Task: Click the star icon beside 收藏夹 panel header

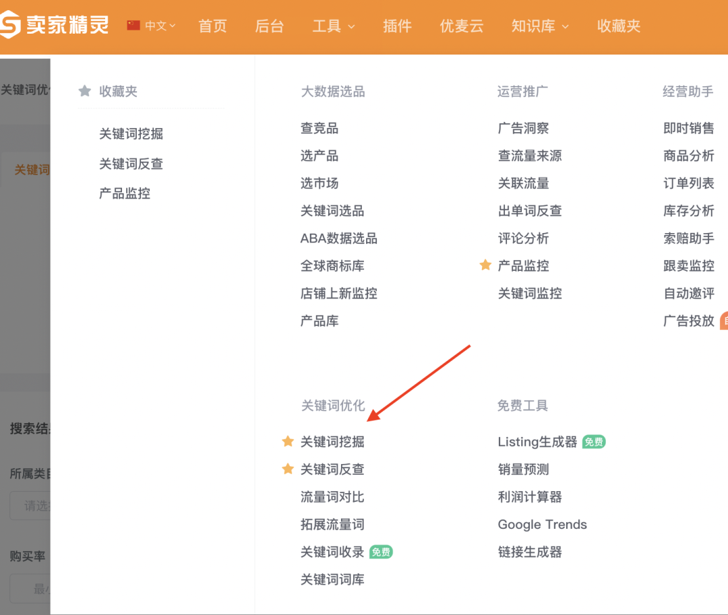Action: click(x=84, y=91)
